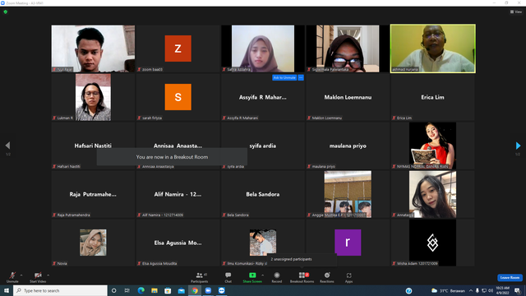Go to previous gallery page with left arrow
This screenshot has width=526, height=296.
pyautogui.click(x=7, y=146)
